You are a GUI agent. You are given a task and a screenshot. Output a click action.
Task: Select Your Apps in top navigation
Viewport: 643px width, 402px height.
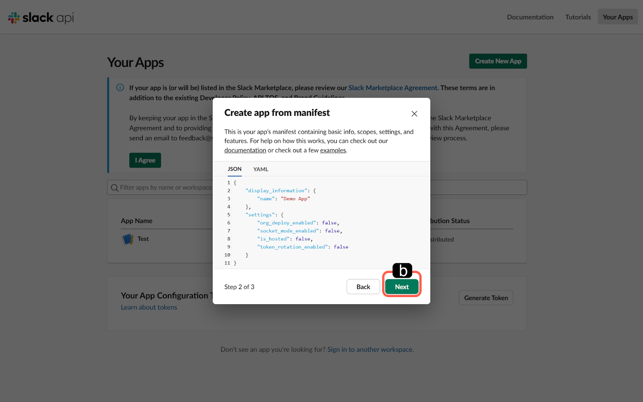[617, 17]
